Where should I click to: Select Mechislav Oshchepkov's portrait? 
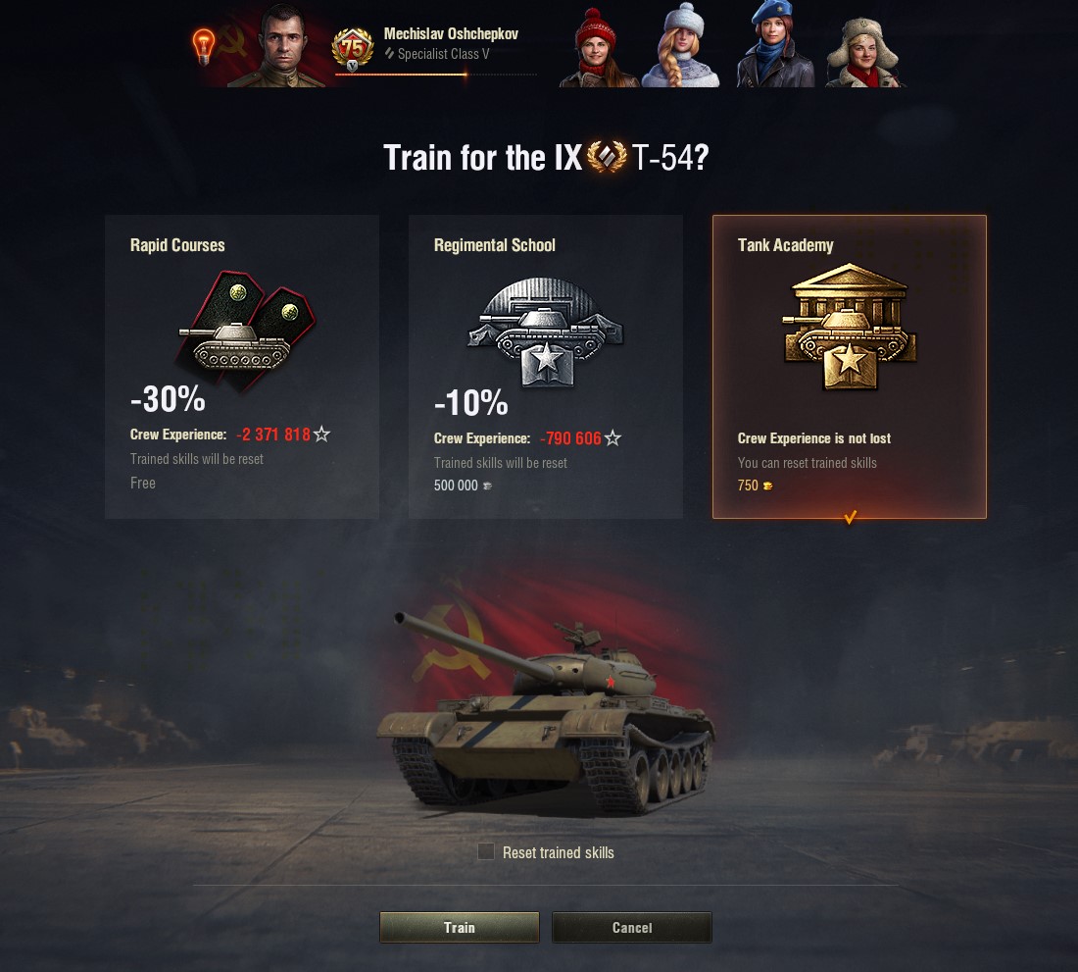282,45
